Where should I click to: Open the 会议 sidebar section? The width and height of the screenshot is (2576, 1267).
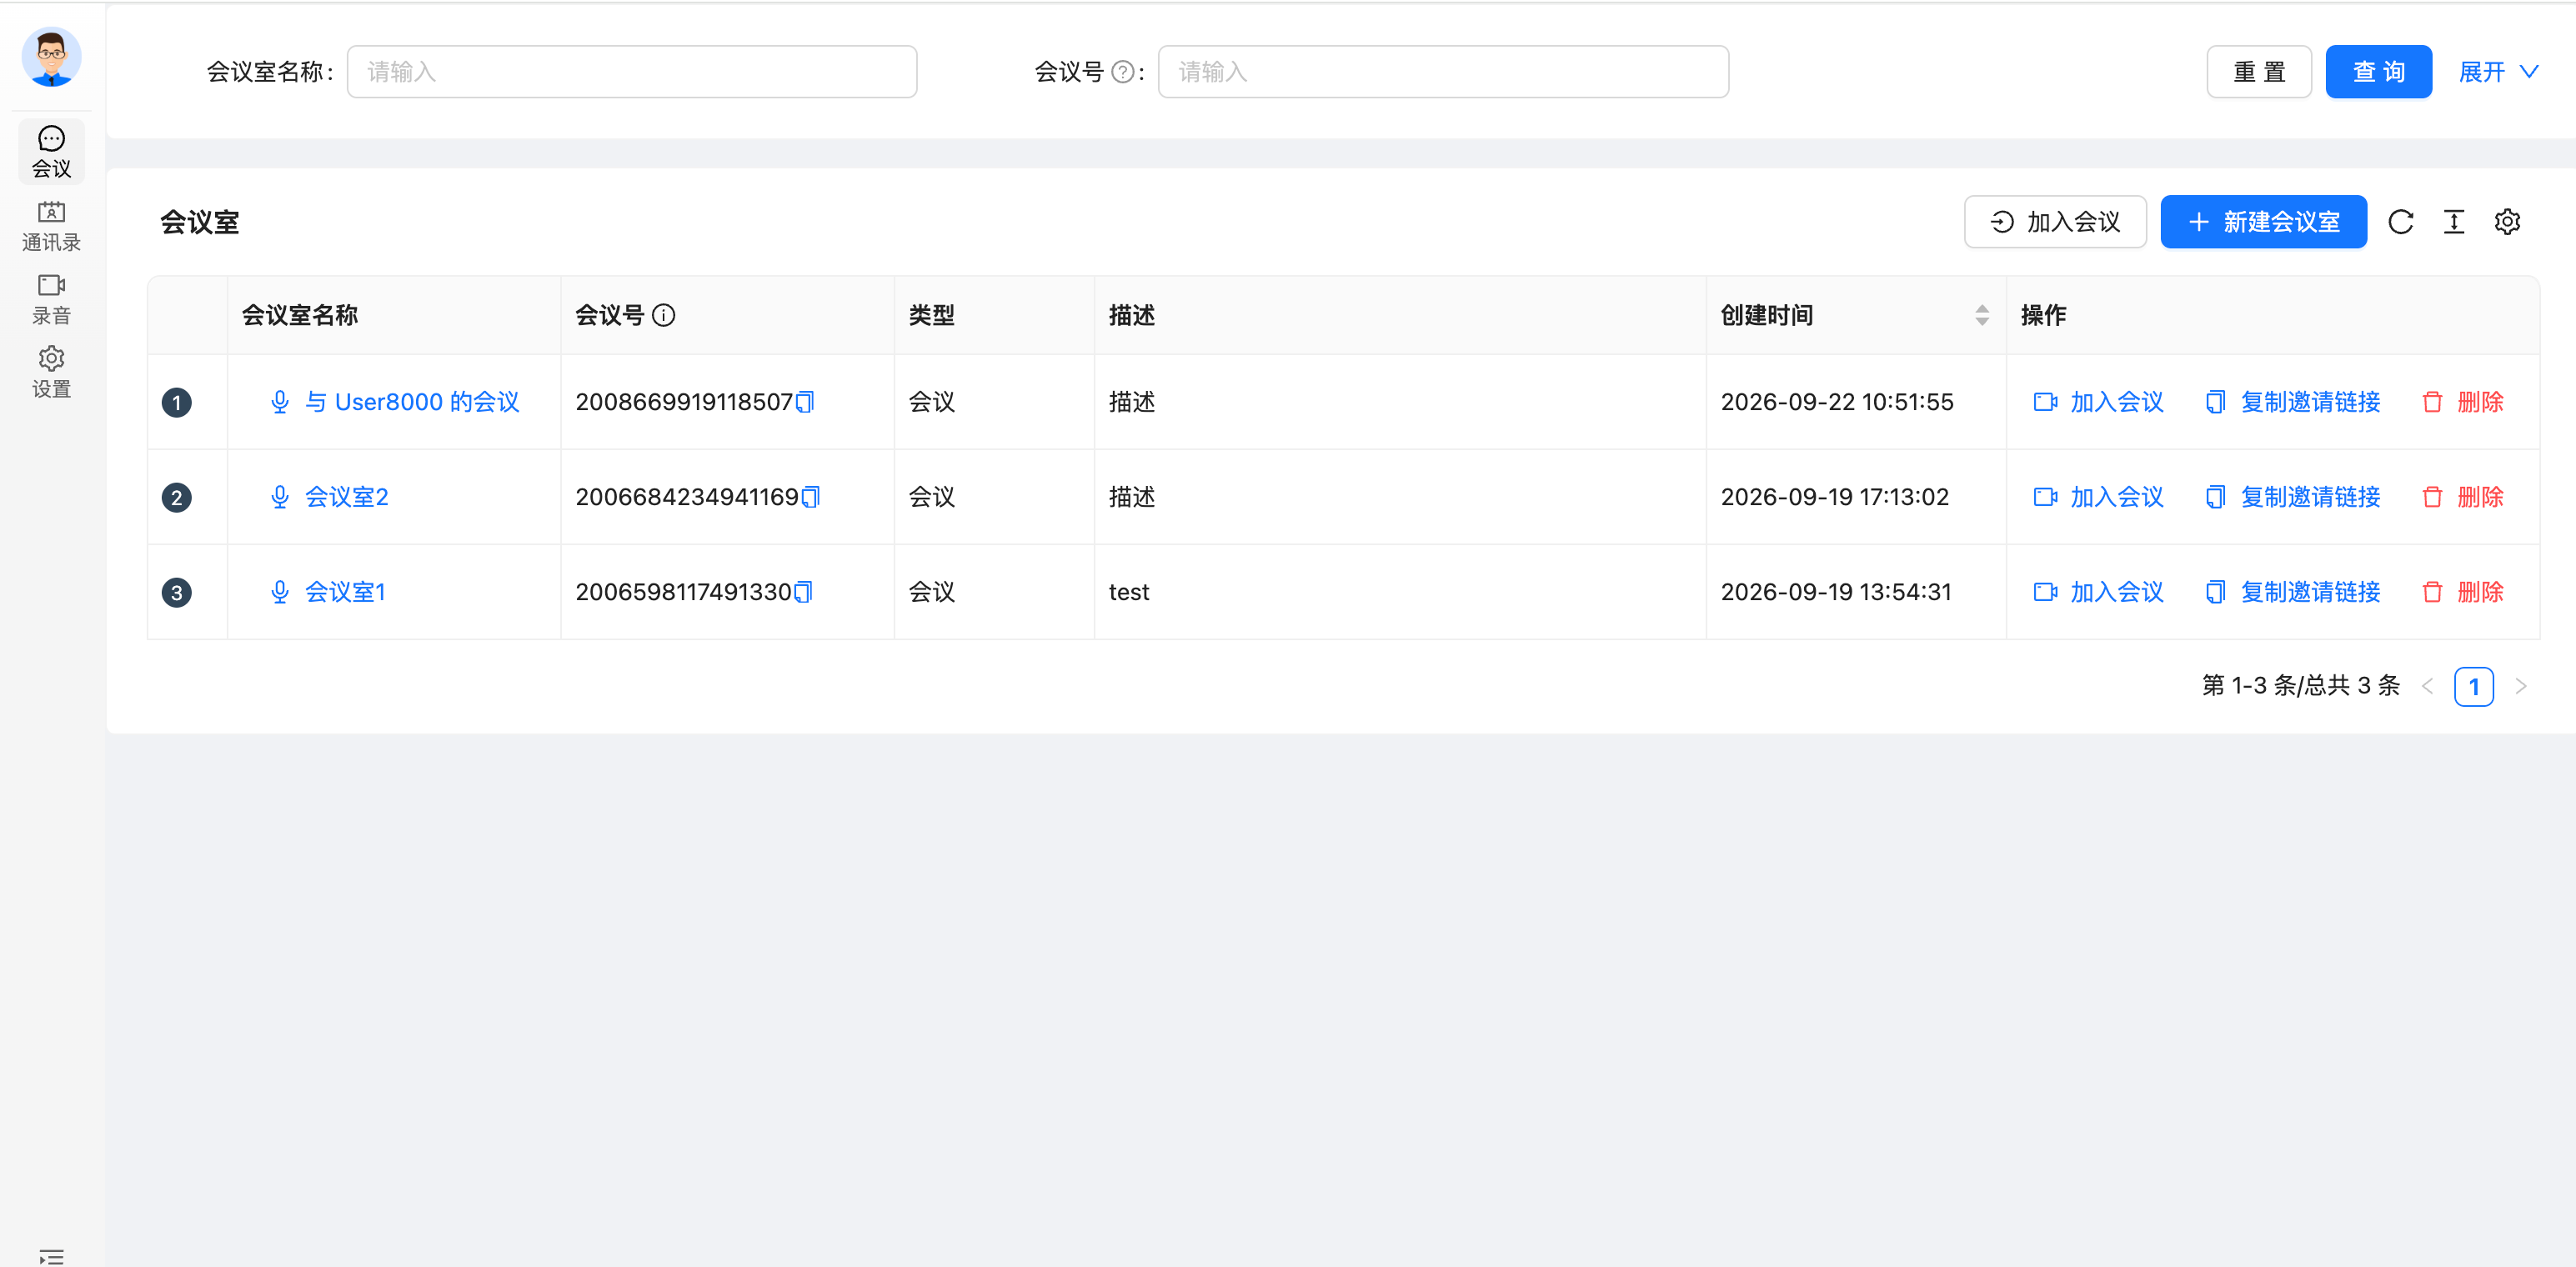(x=51, y=152)
